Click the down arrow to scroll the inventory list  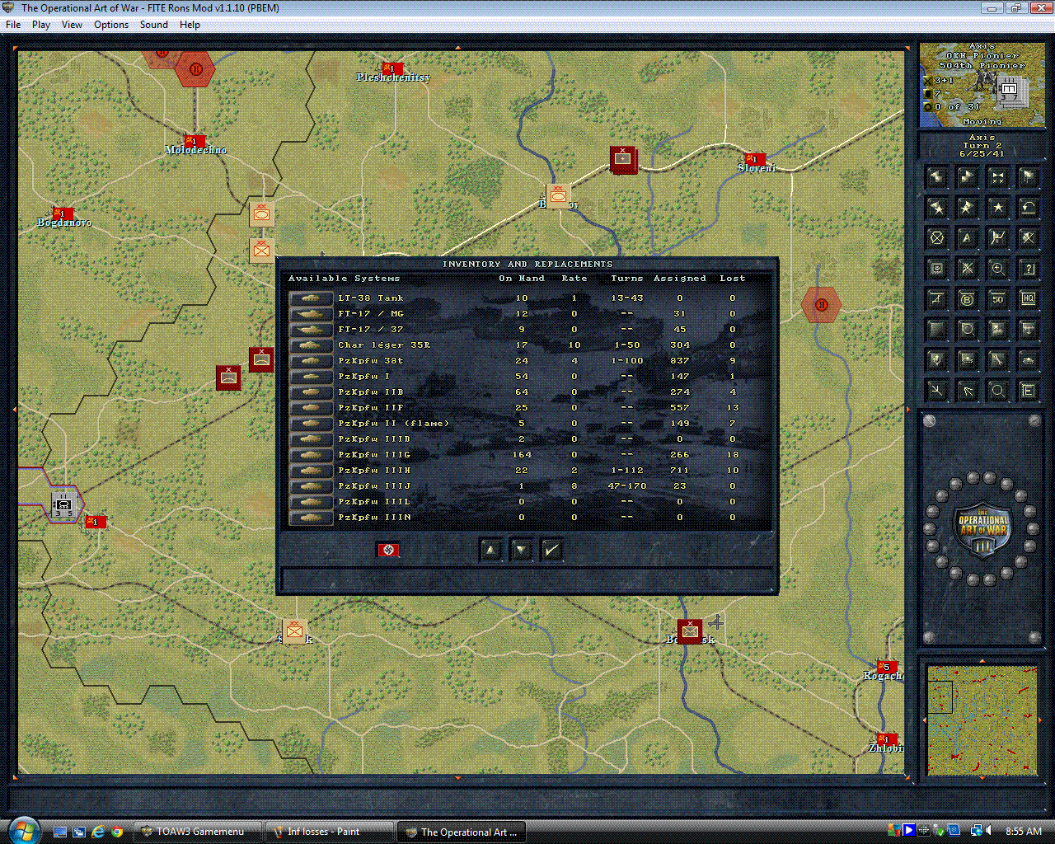click(x=521, y=549)
